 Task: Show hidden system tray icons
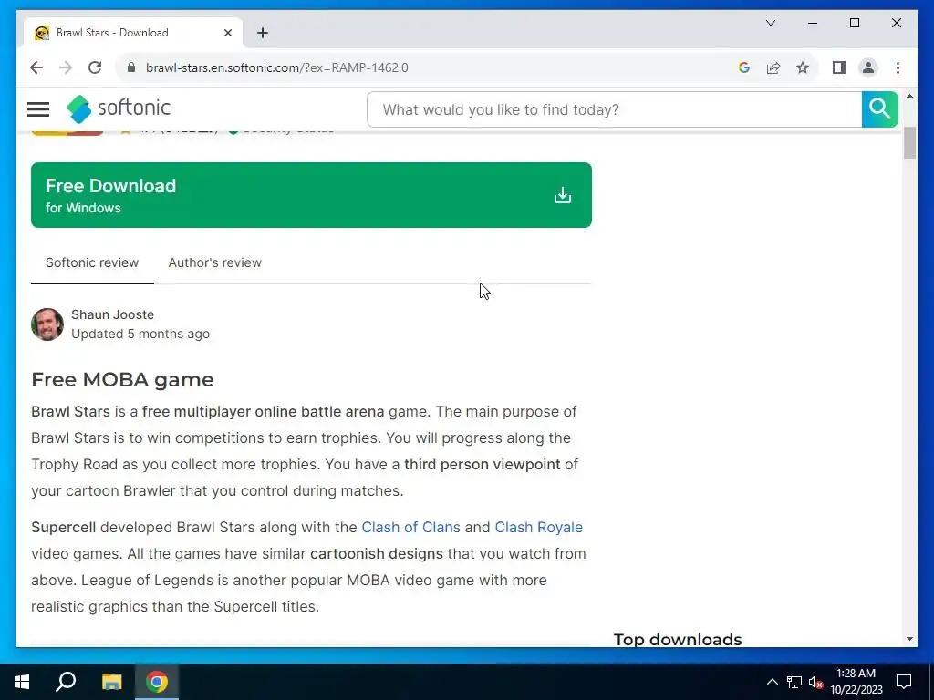pyautogui.click(x=772, y=682)
